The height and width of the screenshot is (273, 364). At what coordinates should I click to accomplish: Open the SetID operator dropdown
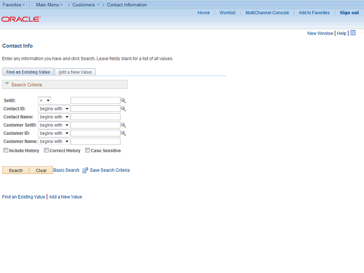click(44, 101)
